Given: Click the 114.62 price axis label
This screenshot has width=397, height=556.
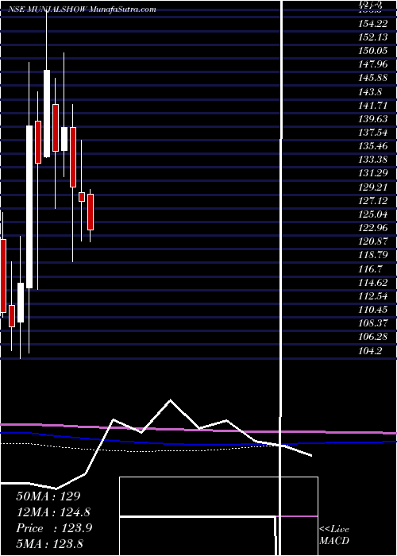Looking at the screenshot, I should tap(373, 282).
